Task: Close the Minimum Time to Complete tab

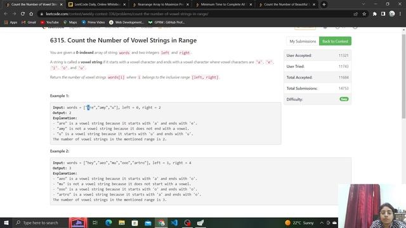Action: tap(251, 4)
